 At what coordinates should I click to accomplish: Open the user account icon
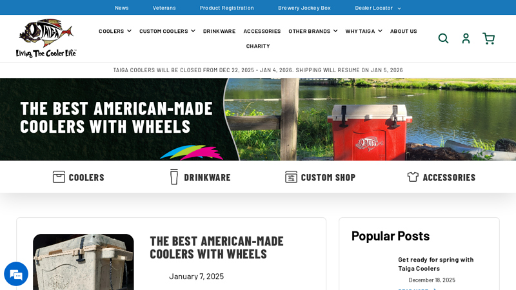coord(466,39)
